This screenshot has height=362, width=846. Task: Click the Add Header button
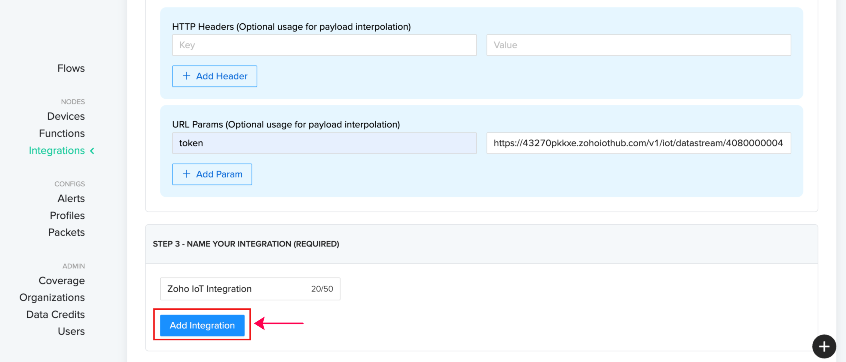point(215,76)
